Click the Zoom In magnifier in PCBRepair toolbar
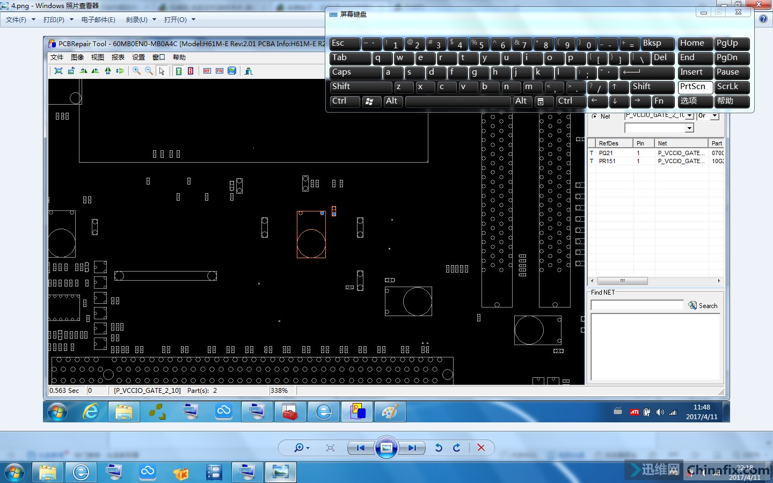The height and width of the screenshot is (483, 773). pyautogui.click(x=137, y=71)
